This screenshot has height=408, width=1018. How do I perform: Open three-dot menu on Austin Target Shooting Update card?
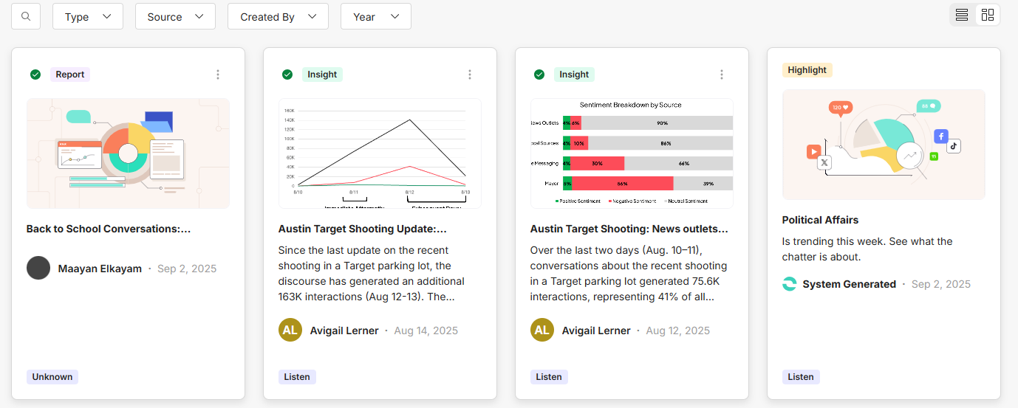coord(470,75)
